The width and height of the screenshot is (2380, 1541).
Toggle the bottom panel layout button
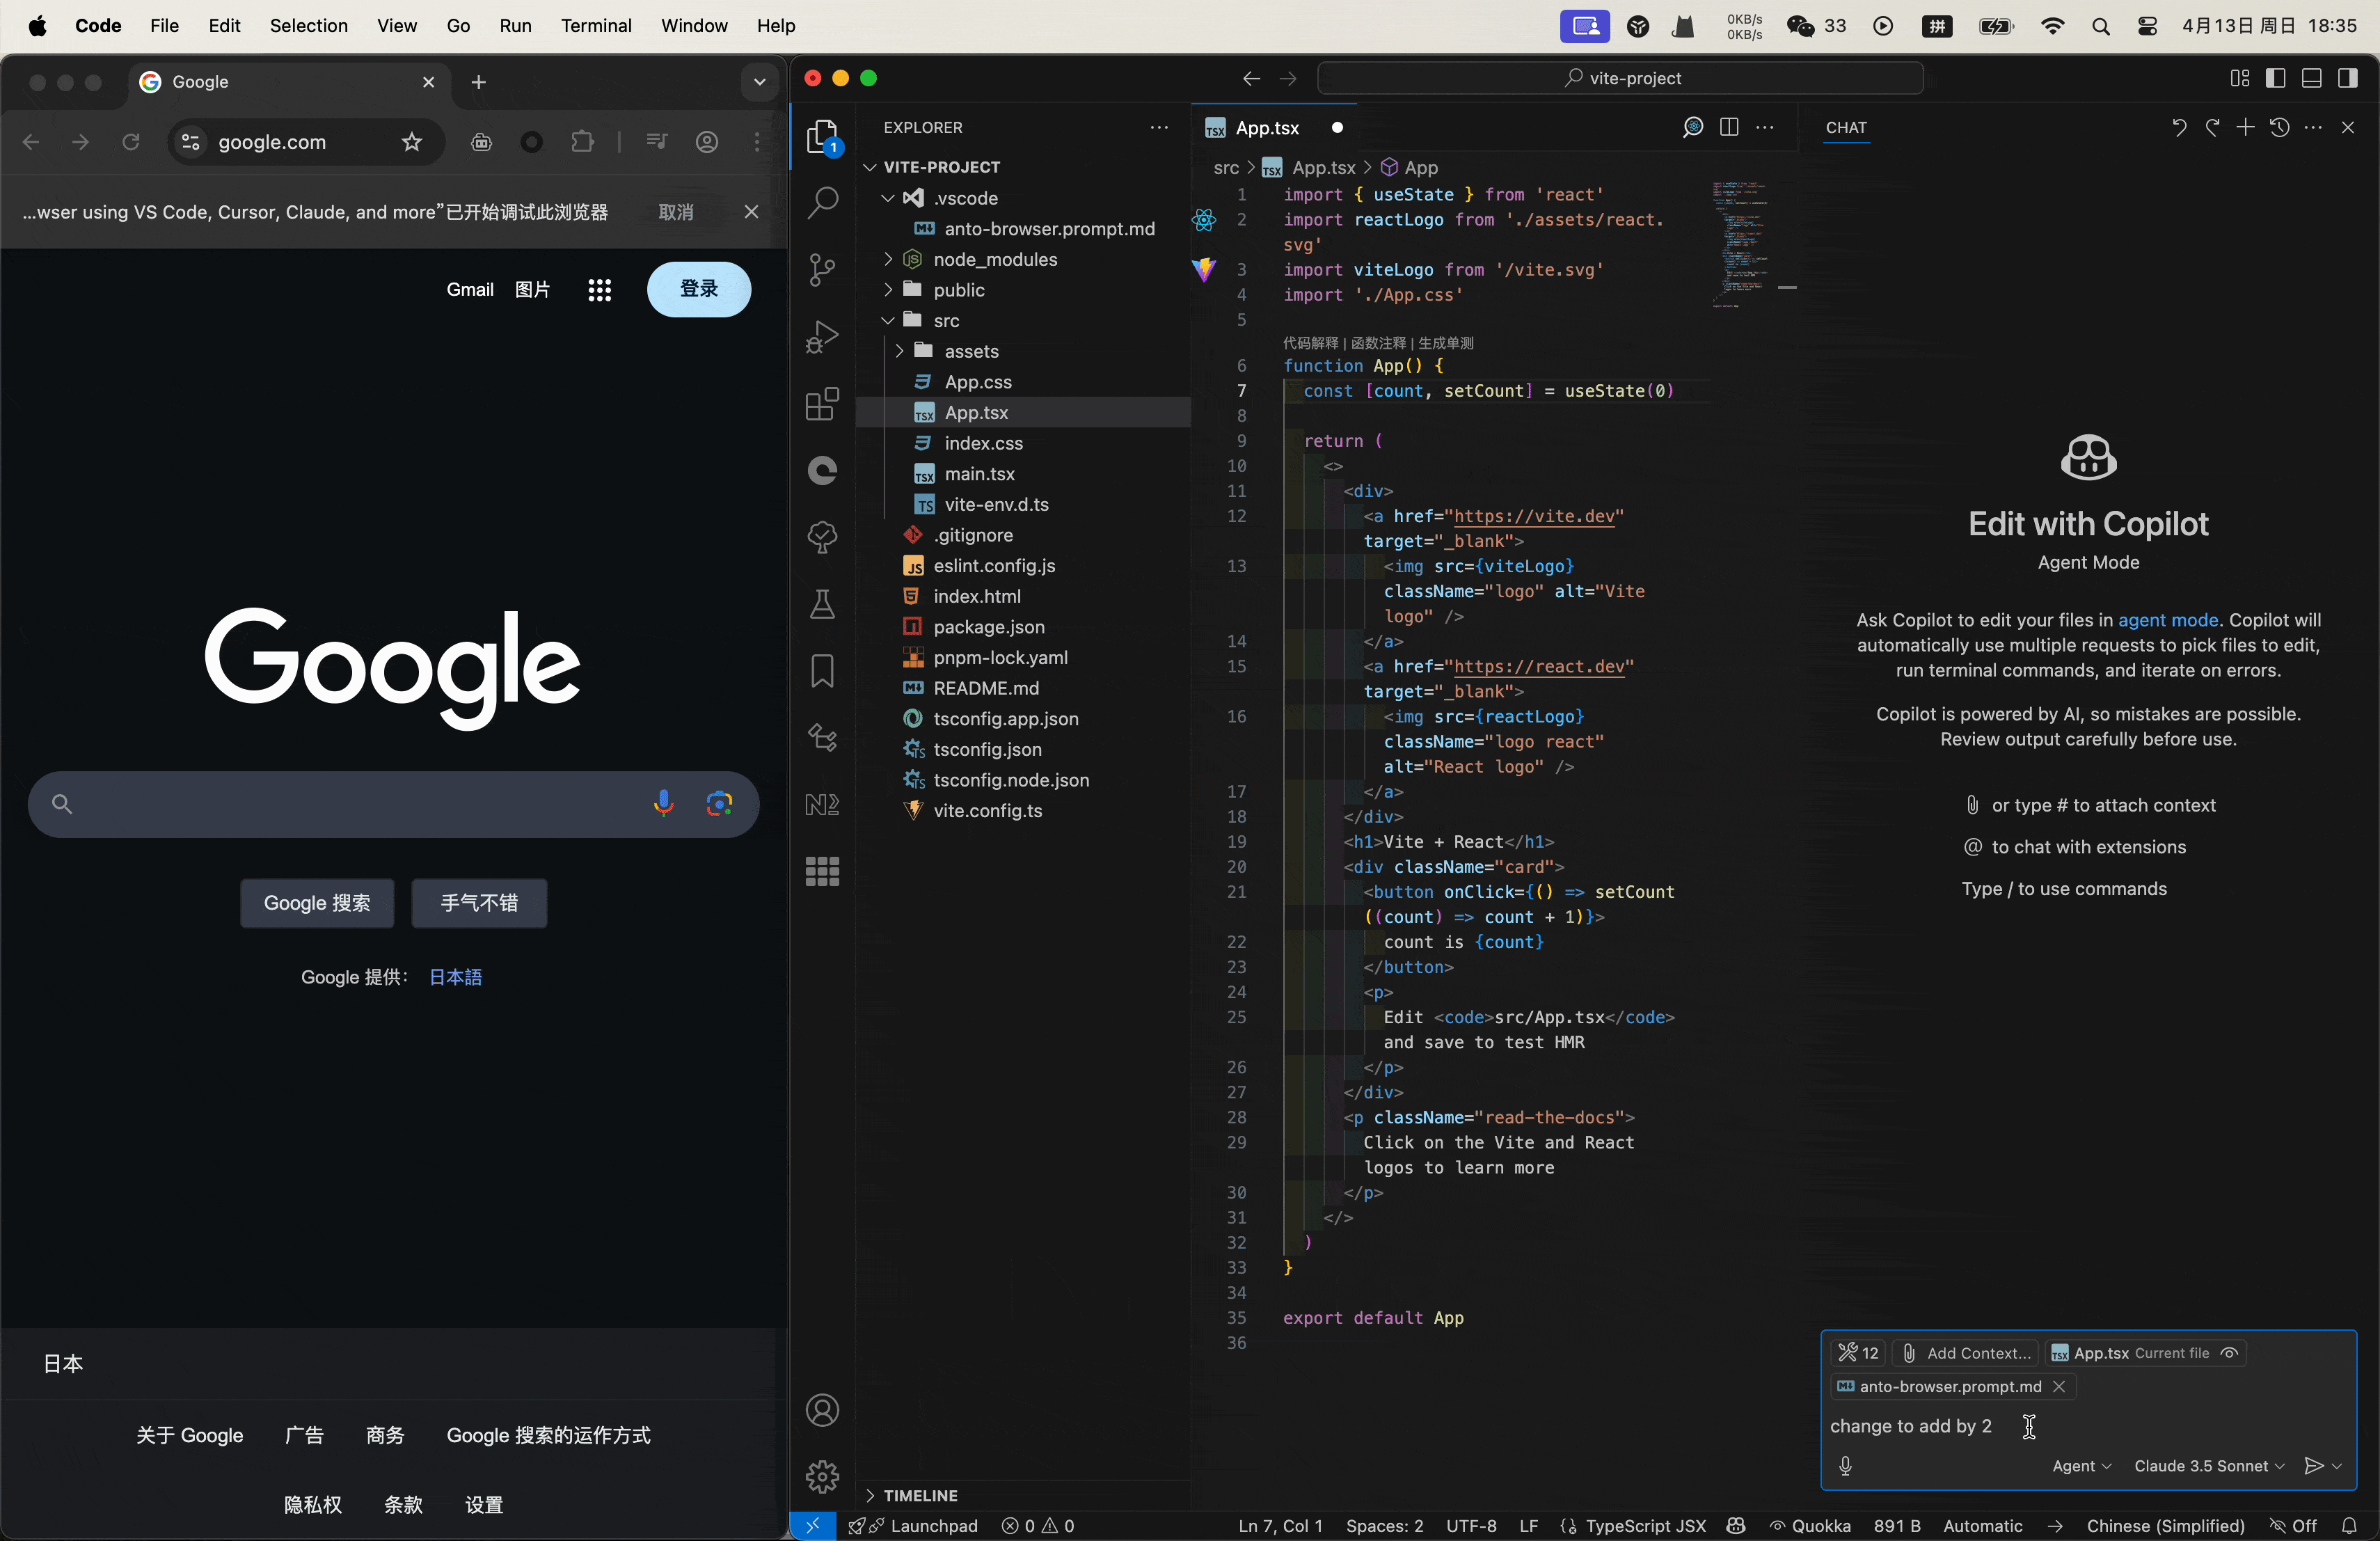click(2312, 78)
